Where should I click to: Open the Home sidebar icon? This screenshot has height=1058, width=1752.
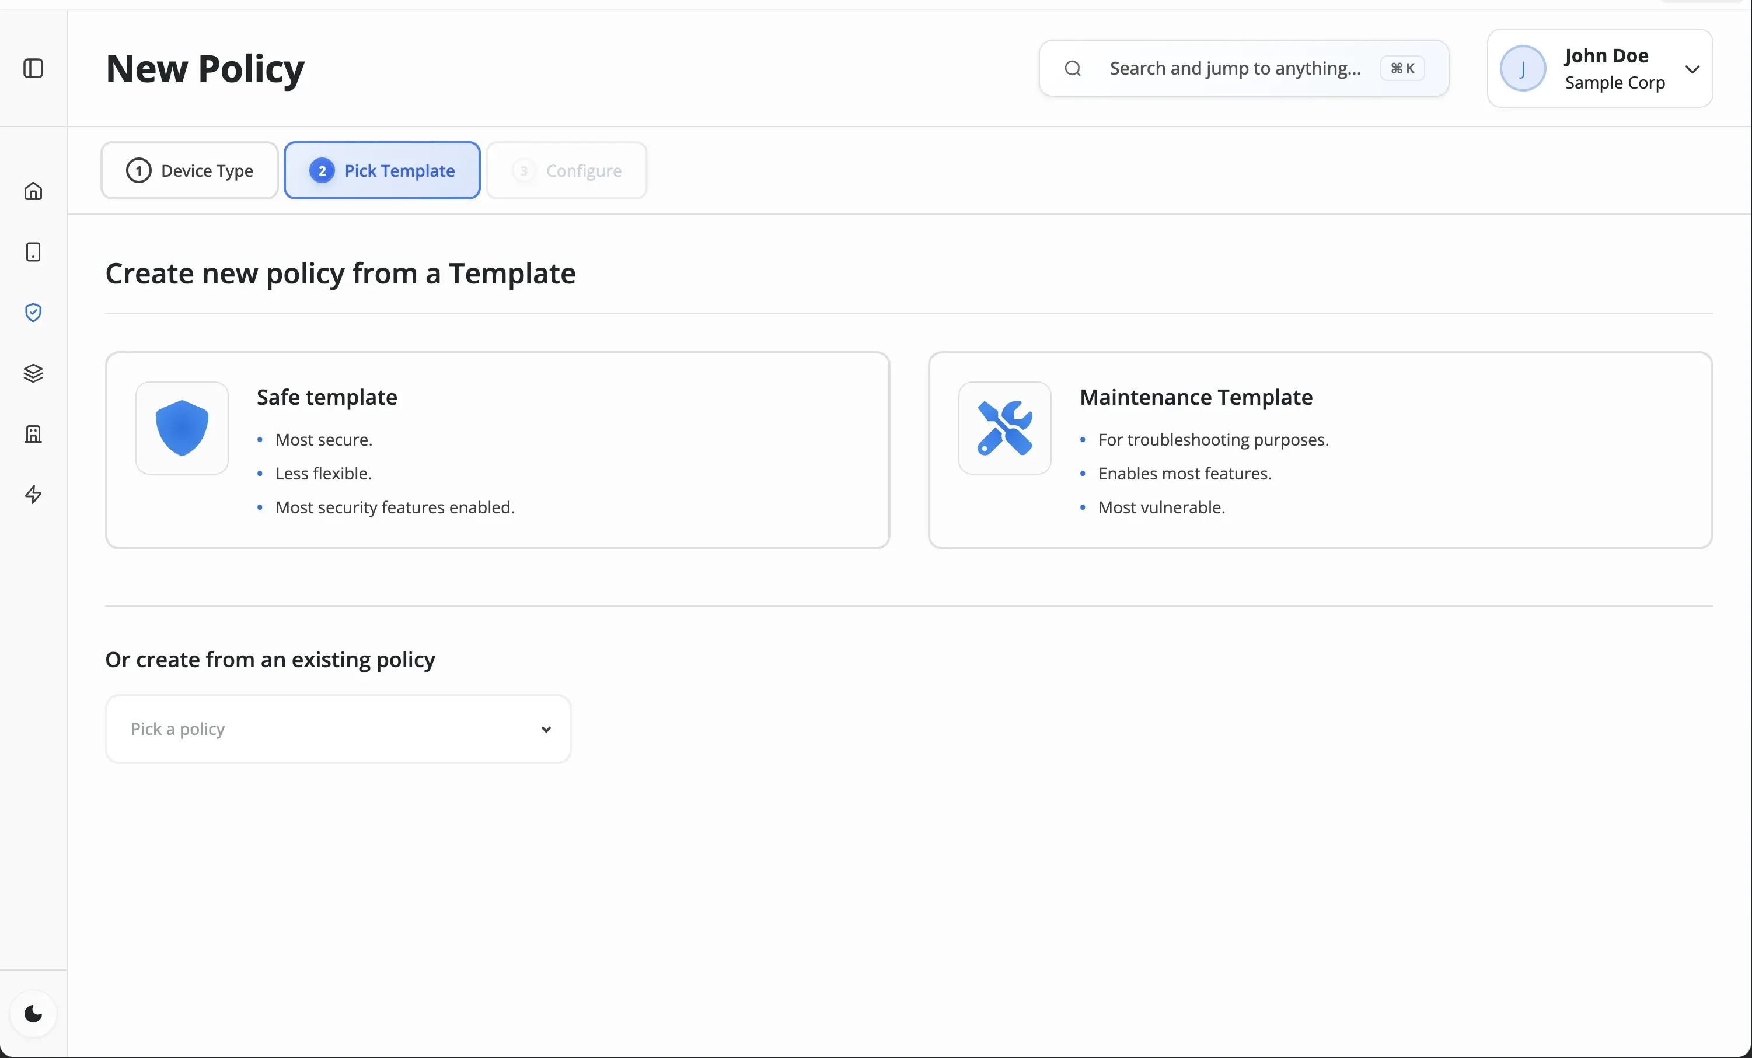pos(33,191)
